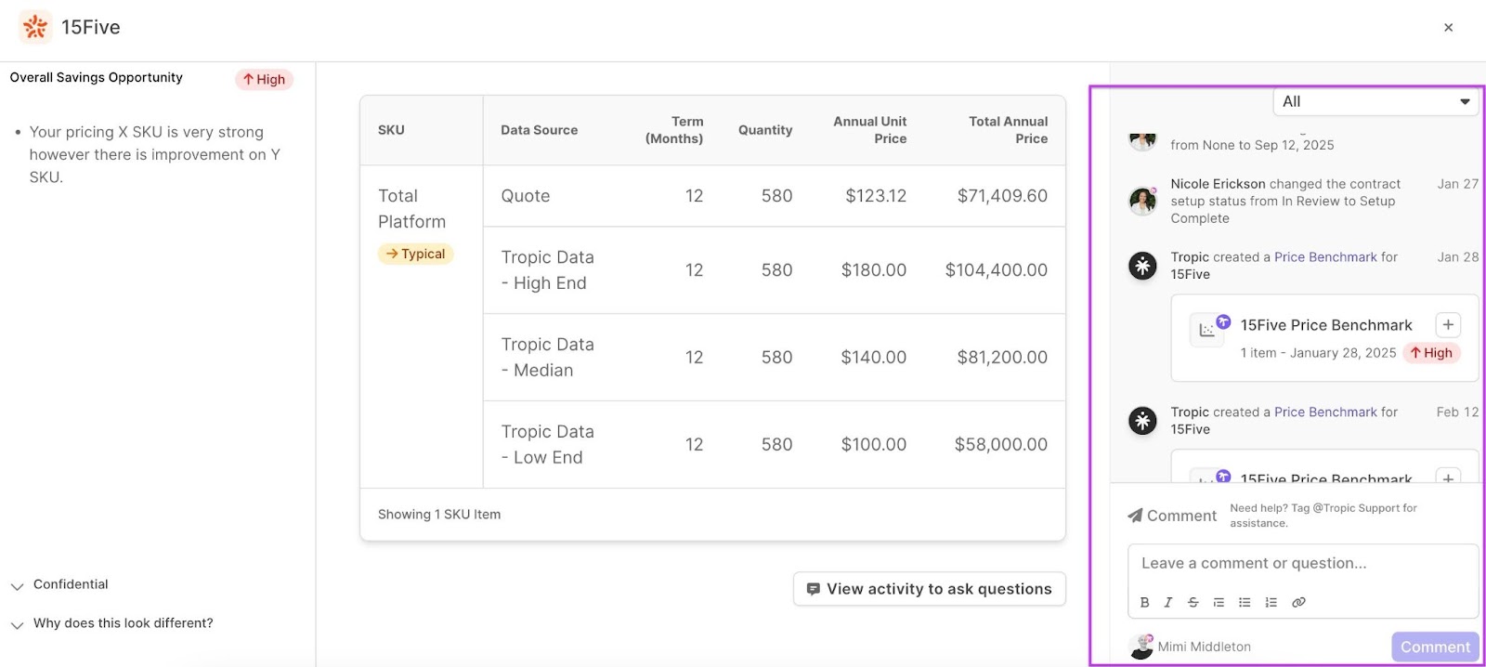The width and height of the screenshot is (1486, 667).
Task: Click the SKU column header
Action: tap(391, 130)
